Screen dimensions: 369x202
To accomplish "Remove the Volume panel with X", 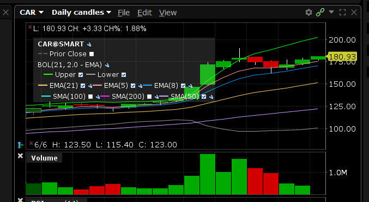I will [21, 156].
